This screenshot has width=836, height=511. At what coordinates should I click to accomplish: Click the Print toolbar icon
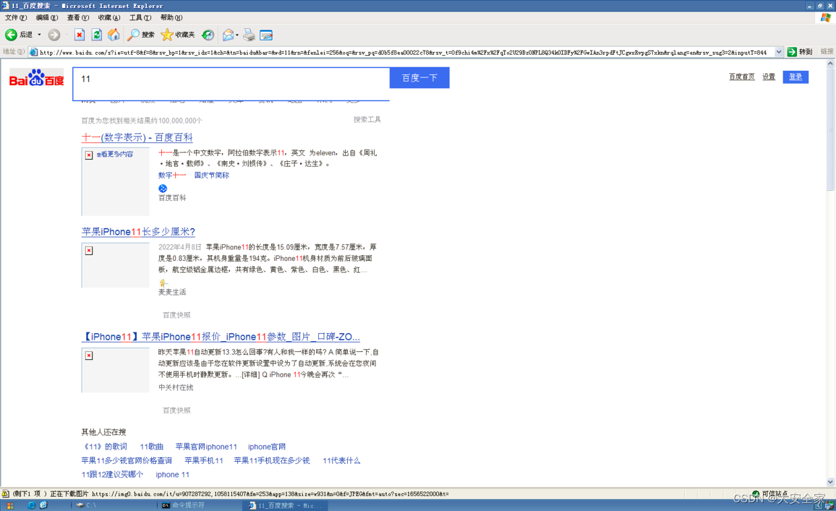[249, 36]
